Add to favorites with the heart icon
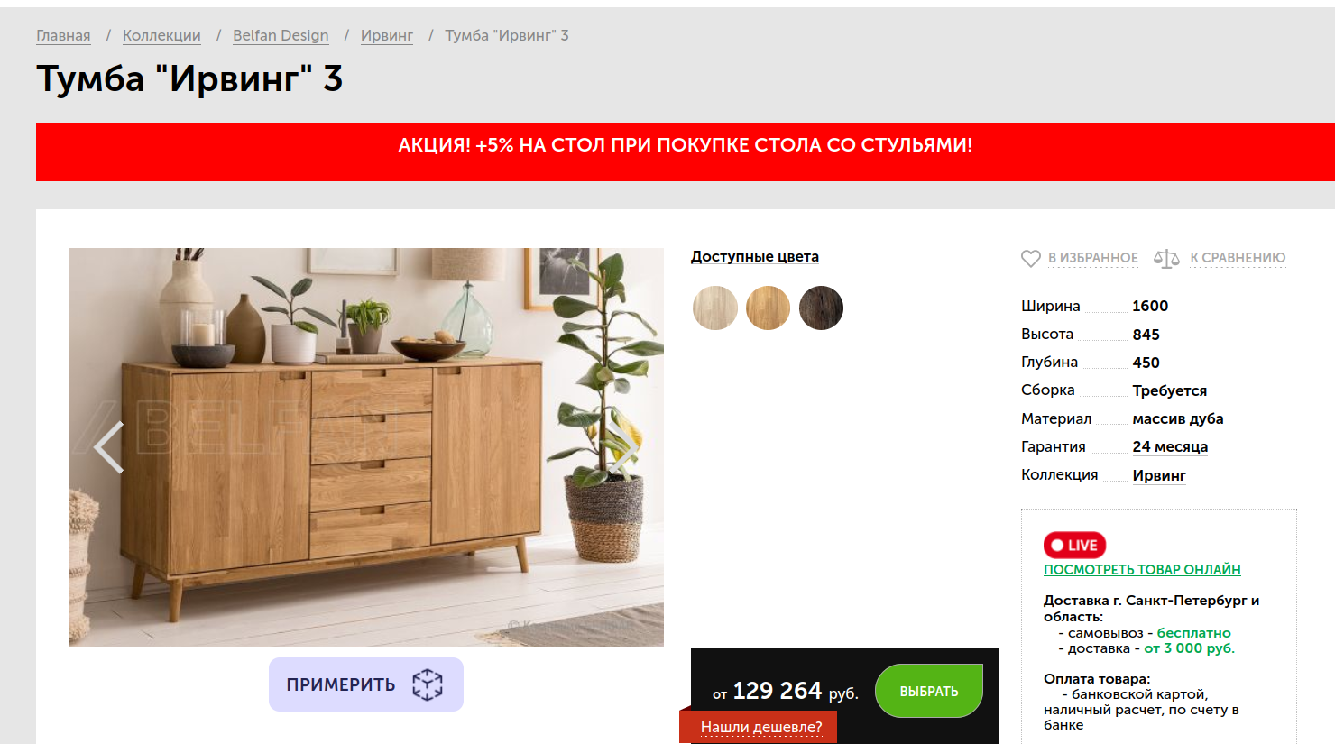The width and height of the screenshot is (1335, 744). pyautogui.click(x=1031, y=259)
